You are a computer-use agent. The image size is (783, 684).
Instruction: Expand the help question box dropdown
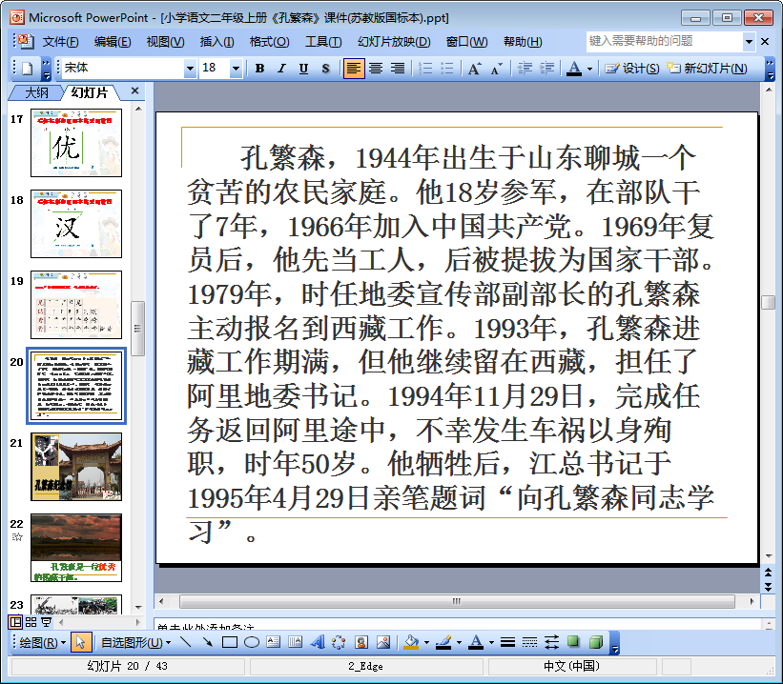[749, 41]
